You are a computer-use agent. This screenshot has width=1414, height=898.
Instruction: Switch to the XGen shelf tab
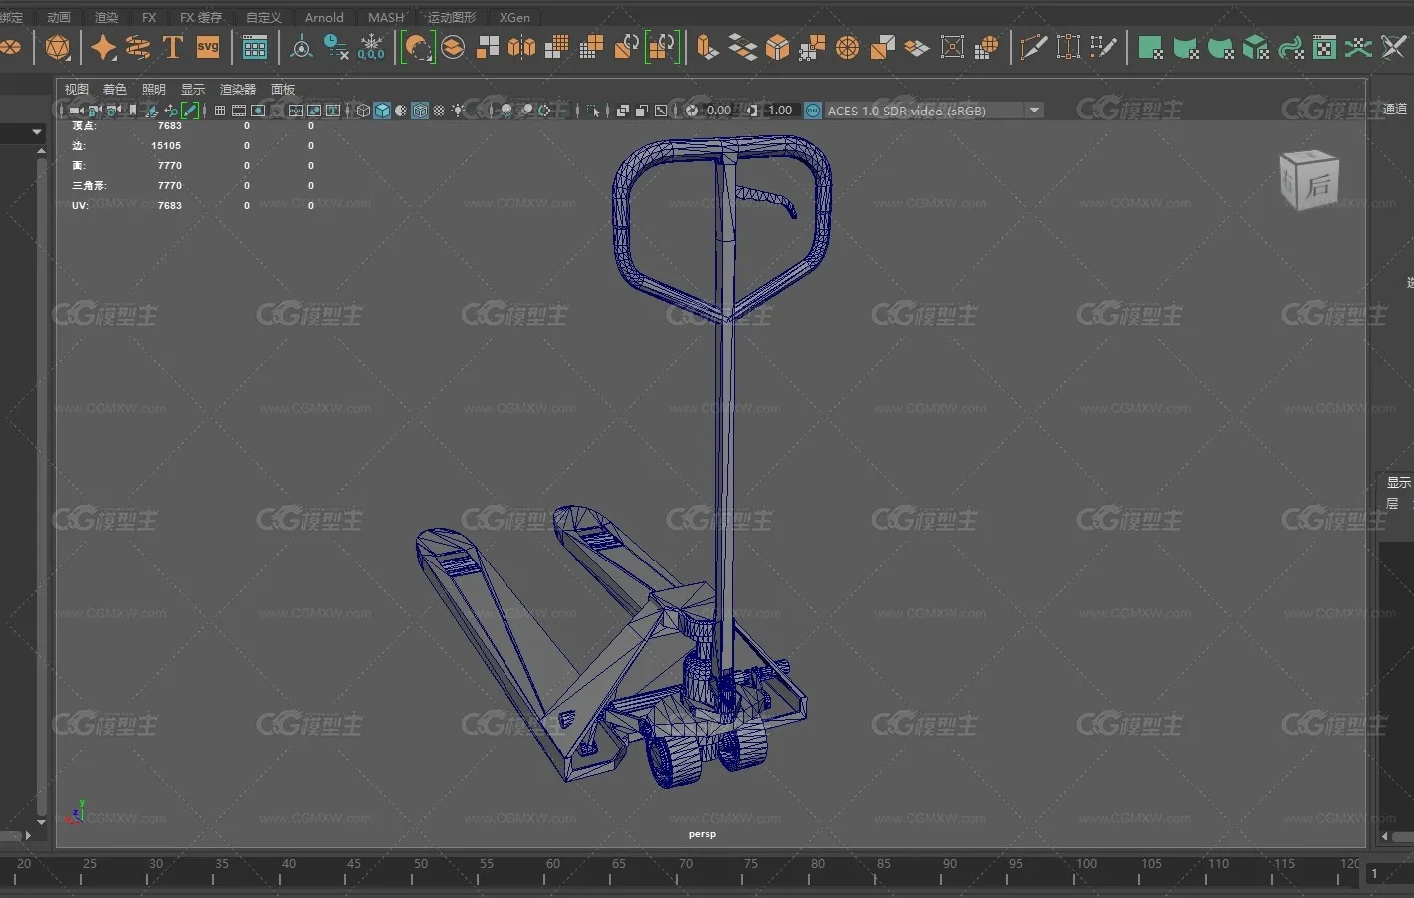(x=514, y=17)
